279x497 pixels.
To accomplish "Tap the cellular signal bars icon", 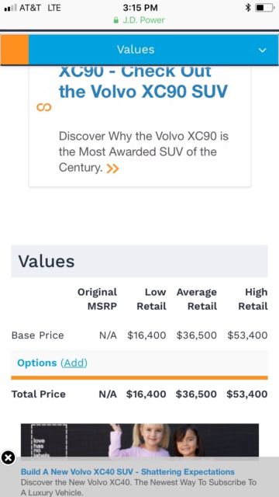I will point(10,8).
